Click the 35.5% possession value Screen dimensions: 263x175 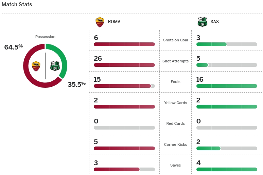(76, 84)
